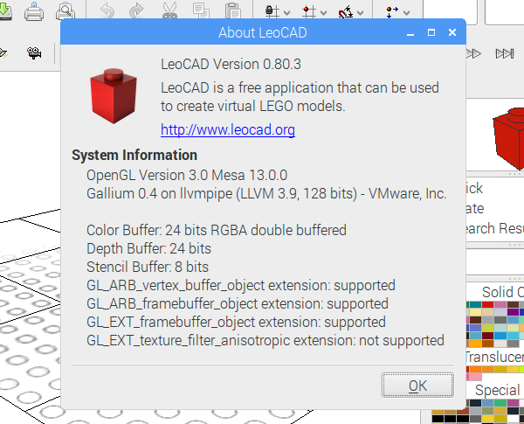This screenshot has width=524, height=424.
Task: Click the Paste clipboard icon
Action: (x=232, y=10)
